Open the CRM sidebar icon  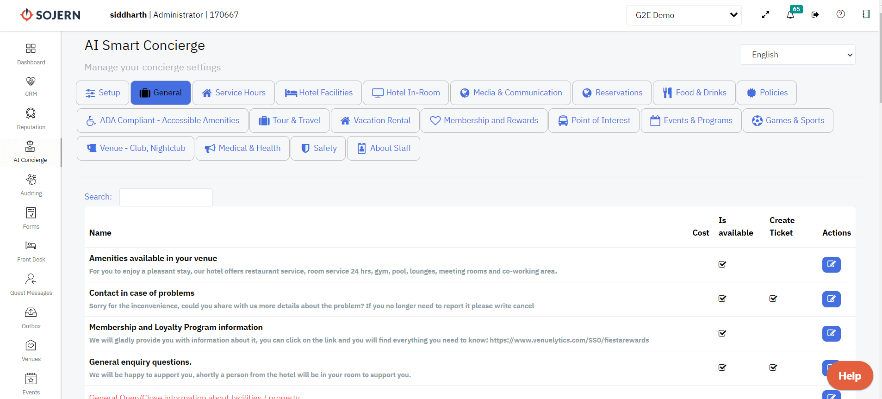pyautogui.click(x=31, y=86)
